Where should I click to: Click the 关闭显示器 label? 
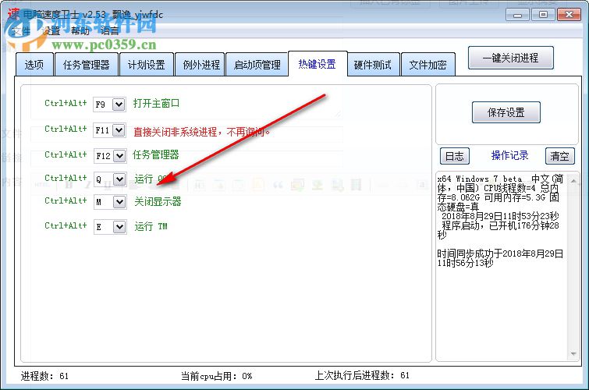pyautogui.click(x=158, y=201)
